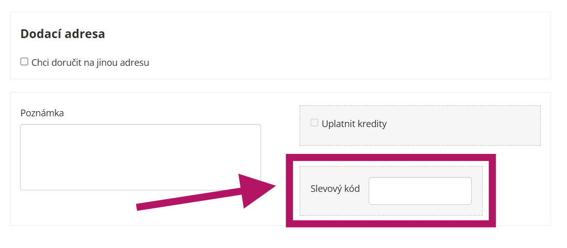Viewport: 567px width, 248px height.
Task: Click empty grey area right of "Uplatnit kredity"
Action: (x=463, y=125)
